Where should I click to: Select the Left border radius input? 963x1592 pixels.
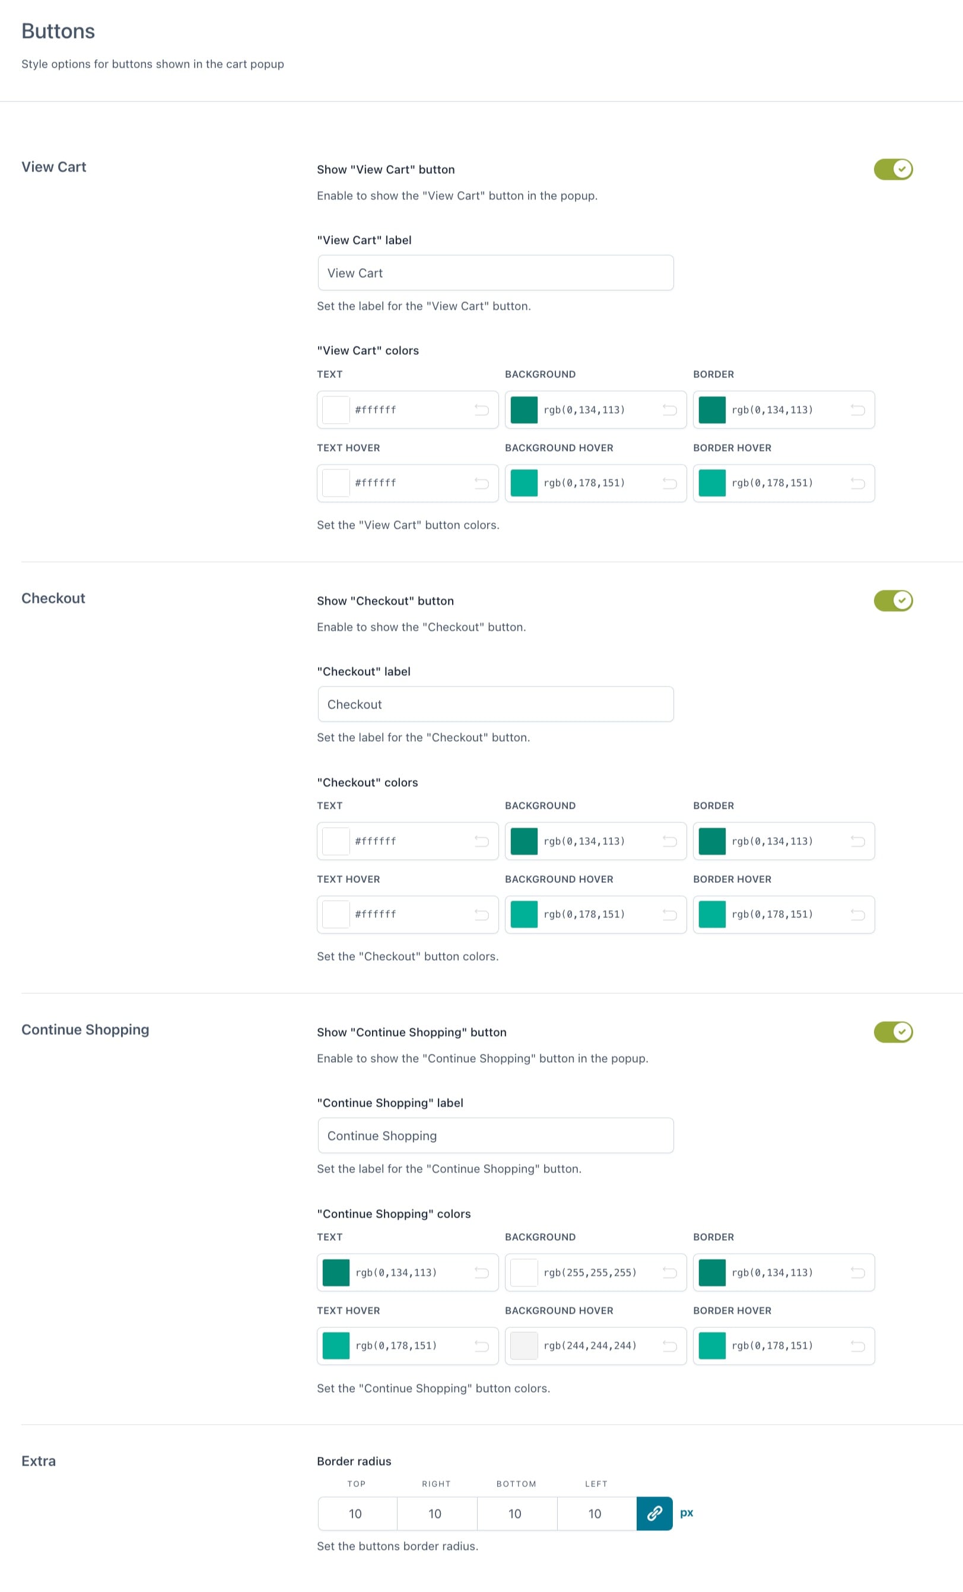[595, 1513]
